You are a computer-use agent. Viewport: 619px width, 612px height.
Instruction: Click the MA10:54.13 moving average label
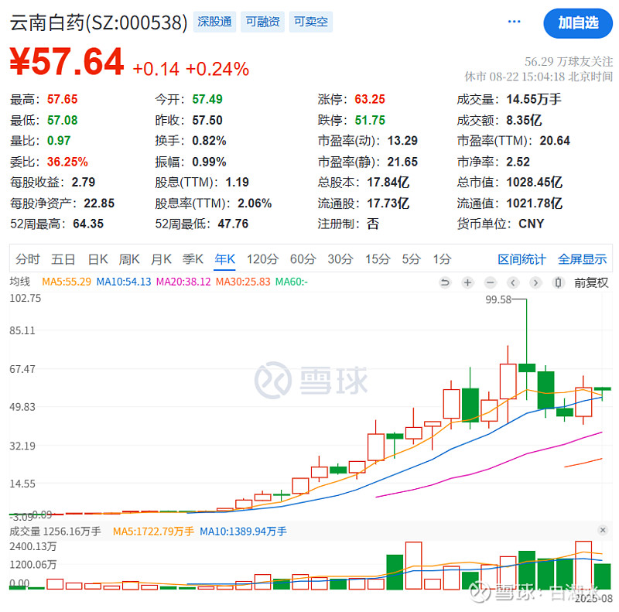click(x=124, y=282)
